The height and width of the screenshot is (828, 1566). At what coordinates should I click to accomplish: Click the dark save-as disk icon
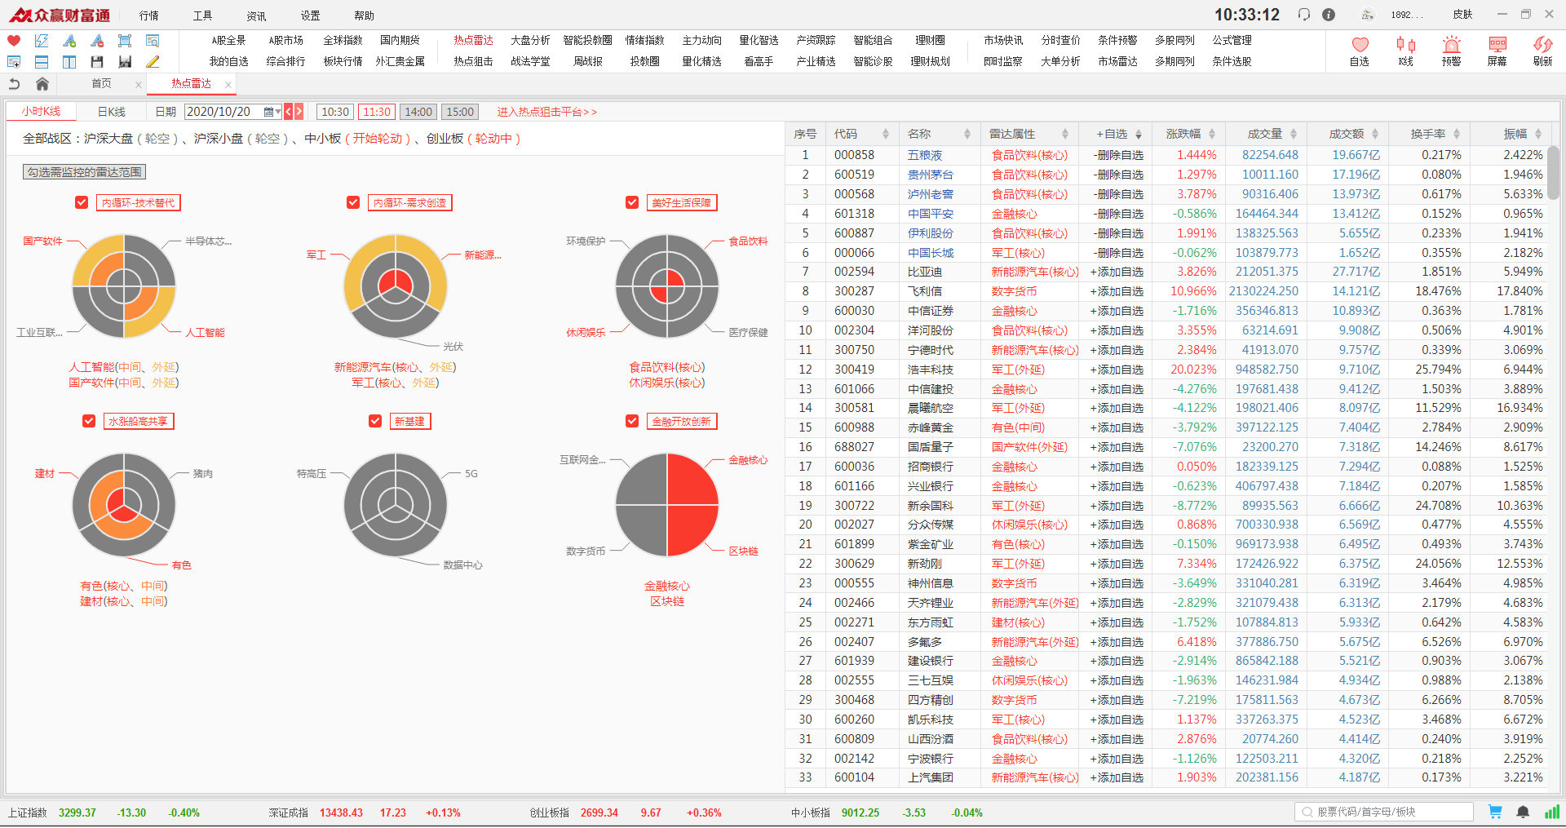click(125, 62)
